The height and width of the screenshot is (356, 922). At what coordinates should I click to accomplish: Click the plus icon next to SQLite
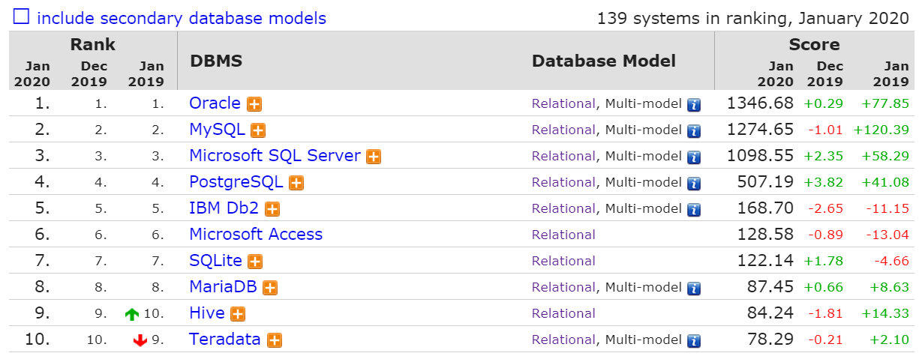pos(255,262)
